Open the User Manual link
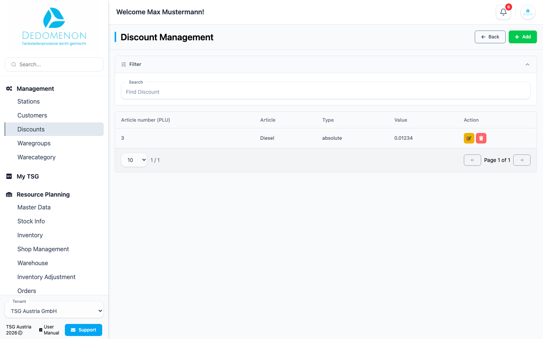 click(49, 330)
